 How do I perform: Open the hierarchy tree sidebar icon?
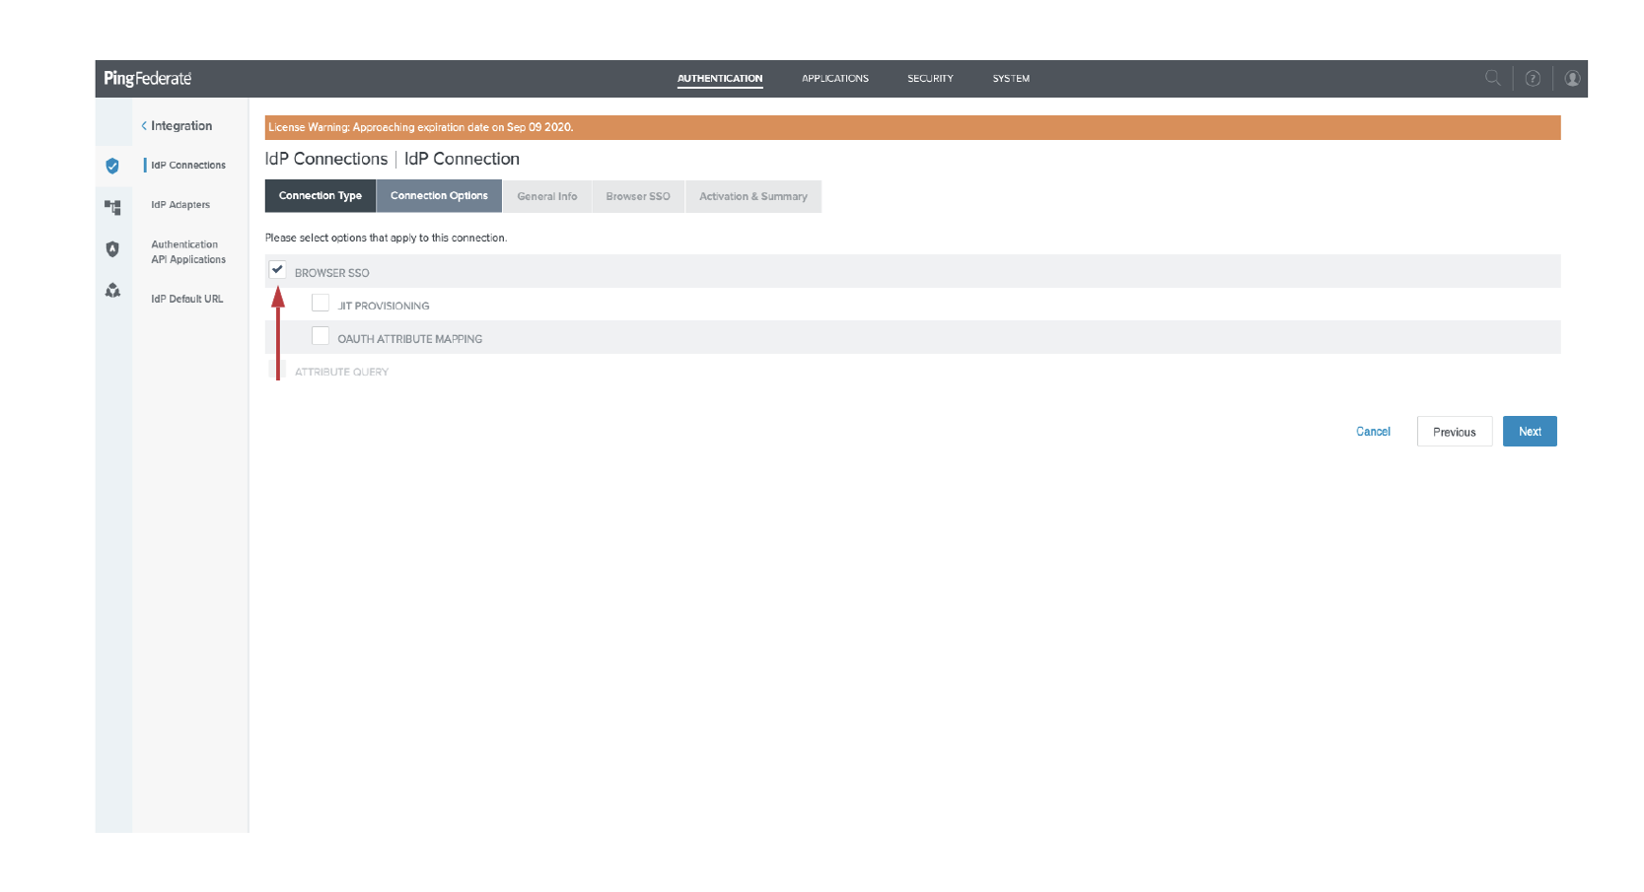(112, 207)
